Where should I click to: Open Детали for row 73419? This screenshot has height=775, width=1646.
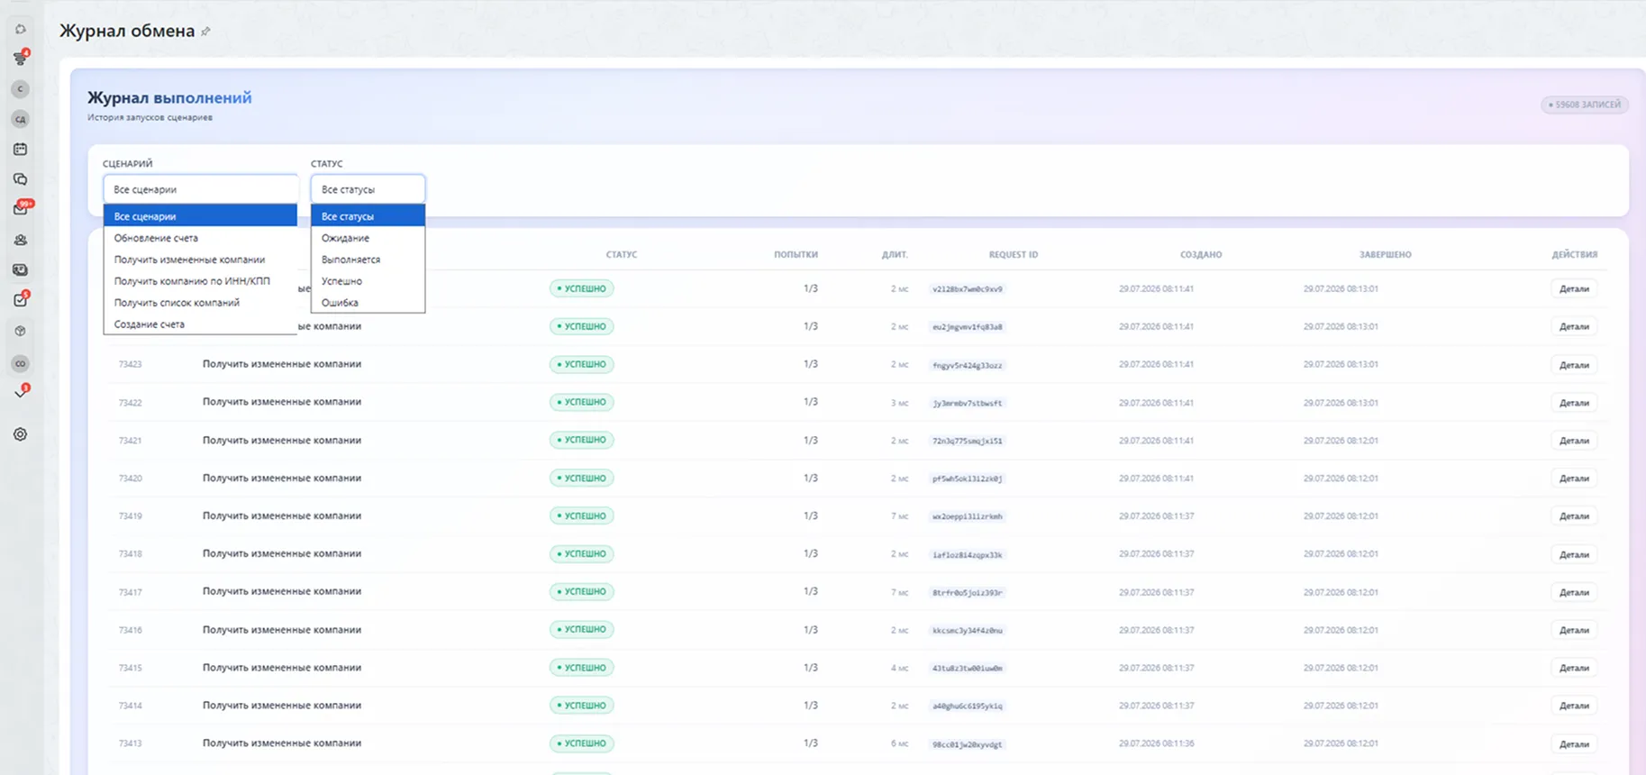pyautogui.click(x=1574, y=516)
